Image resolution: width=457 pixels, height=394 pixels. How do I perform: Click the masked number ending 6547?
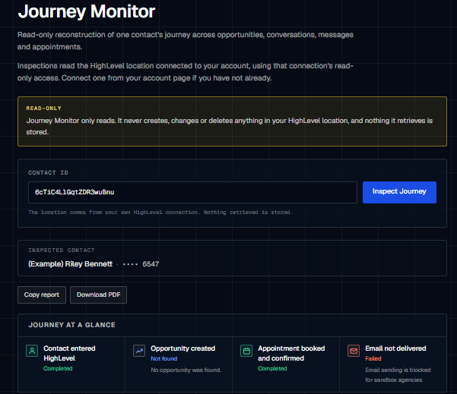pos(141,264)
